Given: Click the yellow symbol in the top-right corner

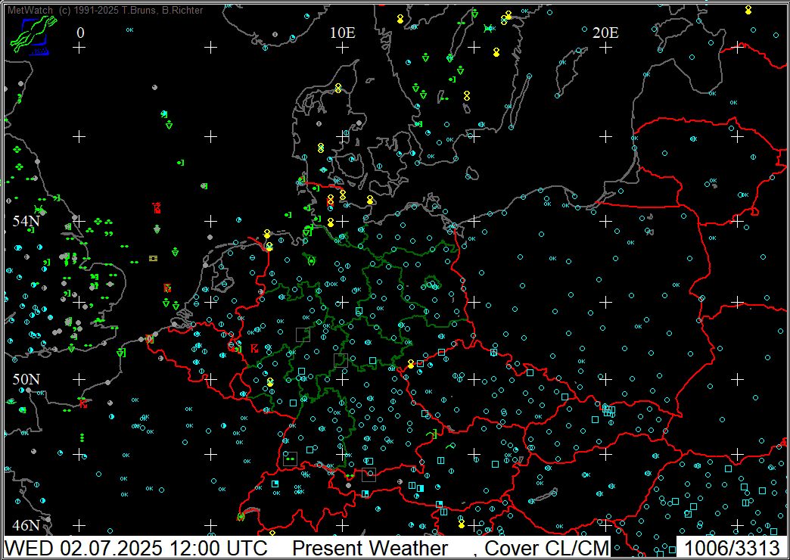Looking at the screenshot, I should [x=748, y=10].
